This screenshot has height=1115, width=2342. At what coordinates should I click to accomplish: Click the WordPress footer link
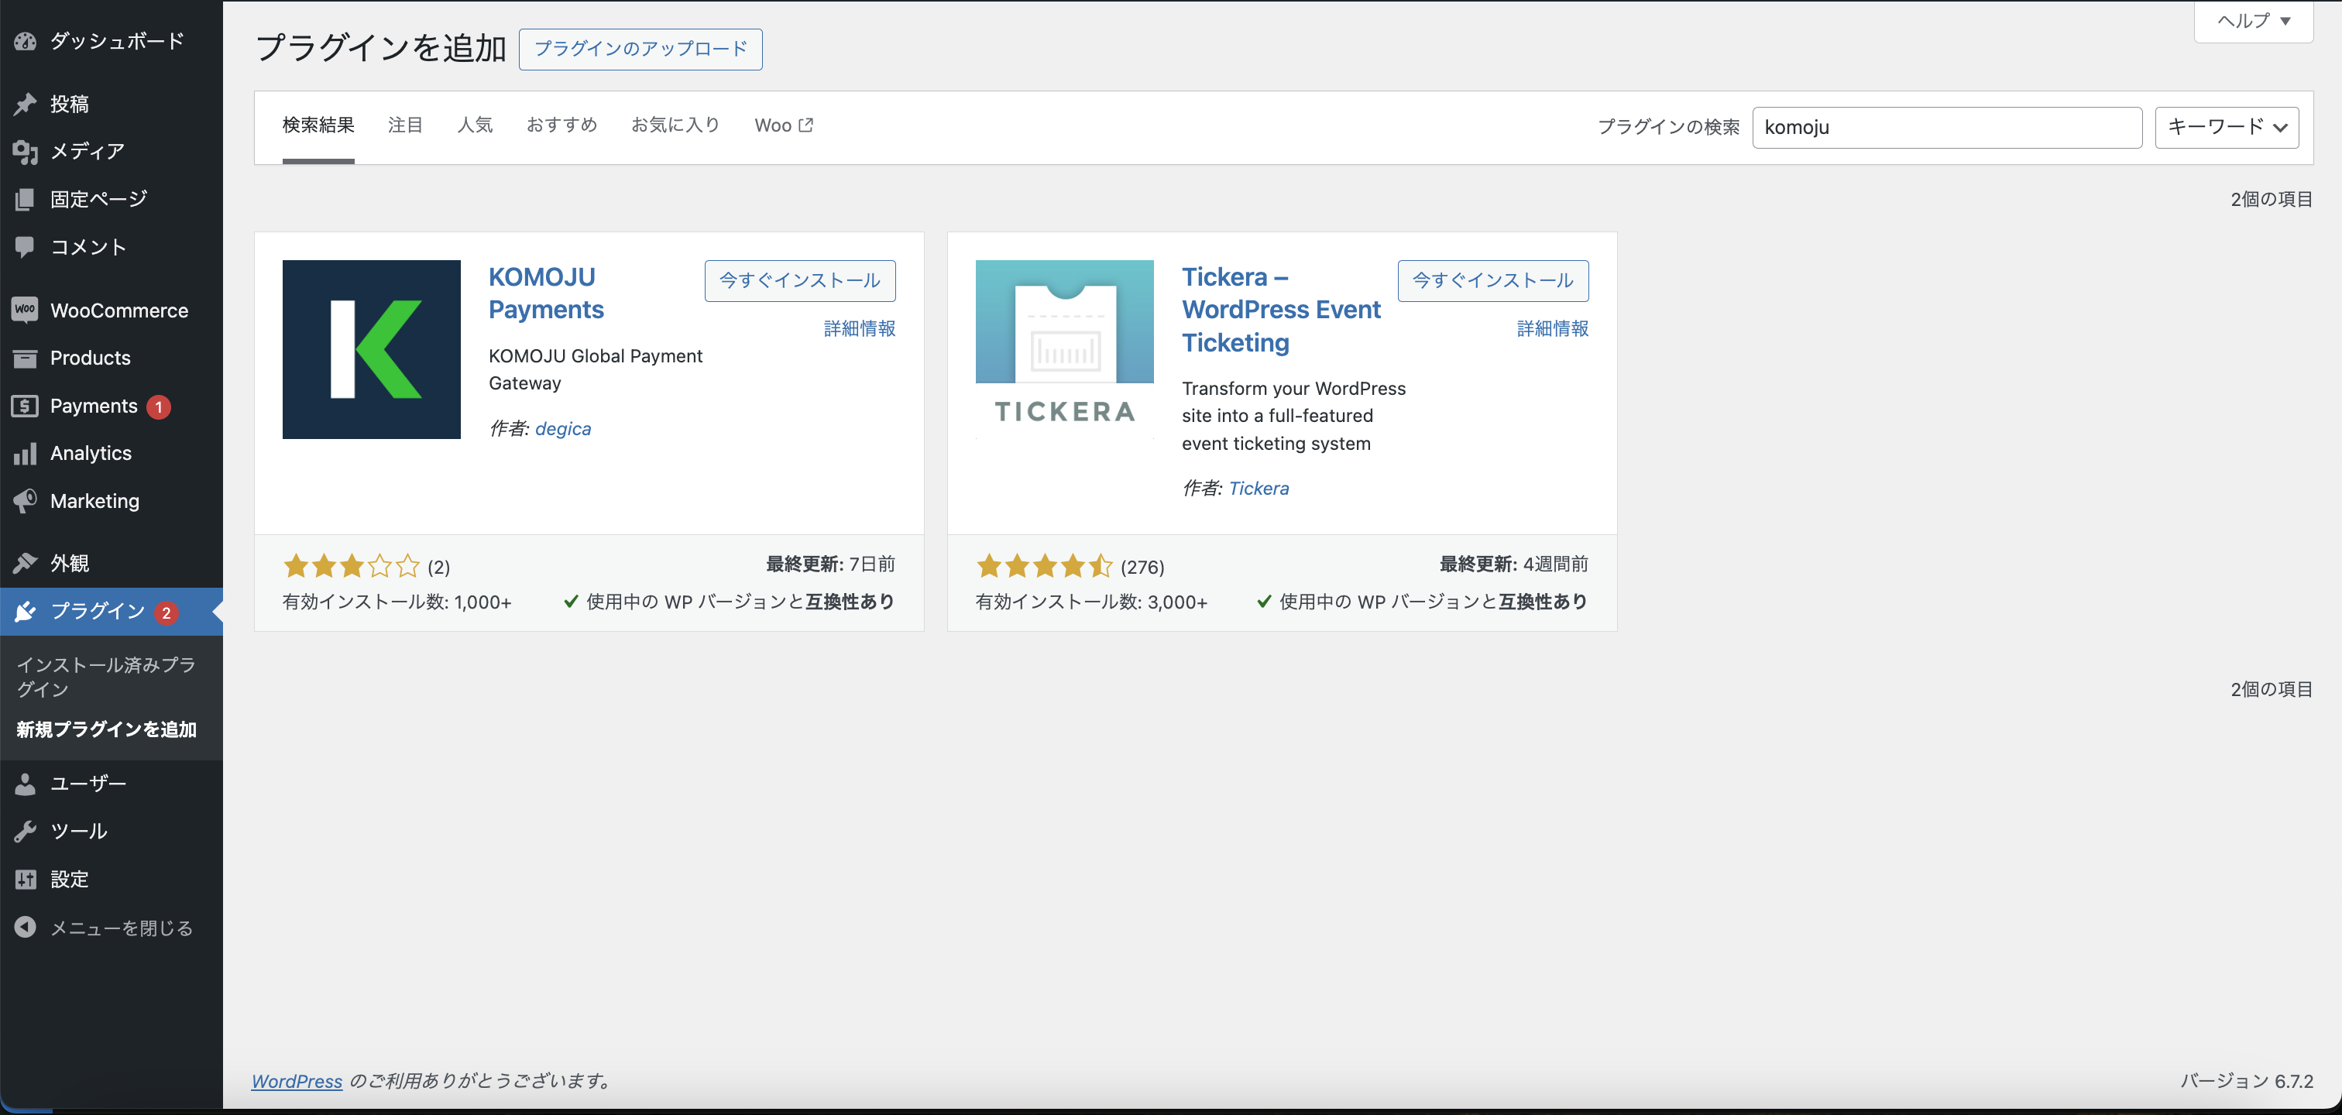pos(297,1082)
